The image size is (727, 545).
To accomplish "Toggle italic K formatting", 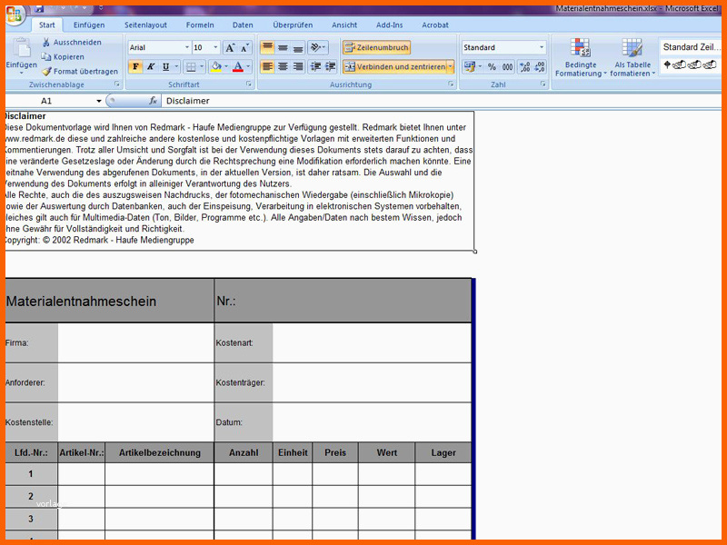I will 151,66.
